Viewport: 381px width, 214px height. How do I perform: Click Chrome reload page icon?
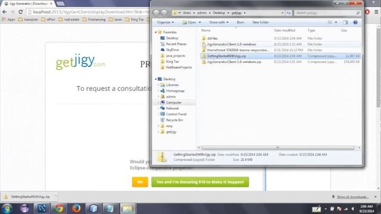(21, 12)
